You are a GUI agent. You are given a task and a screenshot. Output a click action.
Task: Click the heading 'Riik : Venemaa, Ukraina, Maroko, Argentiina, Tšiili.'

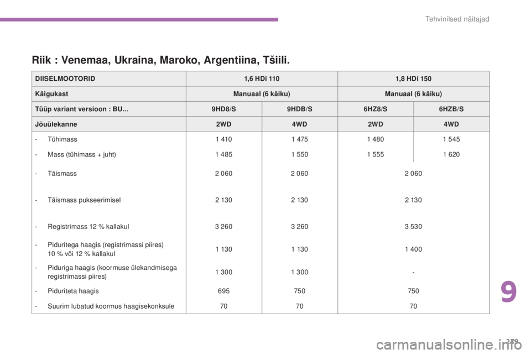click(161, 60)
